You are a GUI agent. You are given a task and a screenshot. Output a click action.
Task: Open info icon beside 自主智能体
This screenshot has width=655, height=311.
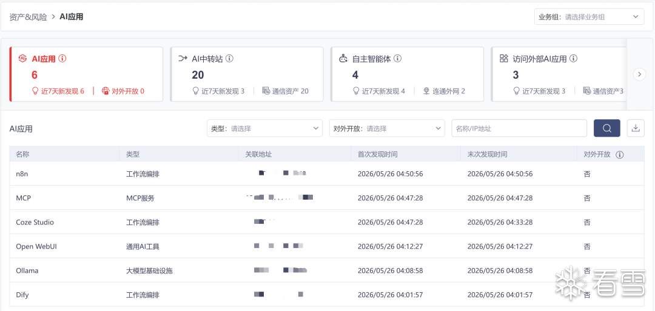click(398, 59)
